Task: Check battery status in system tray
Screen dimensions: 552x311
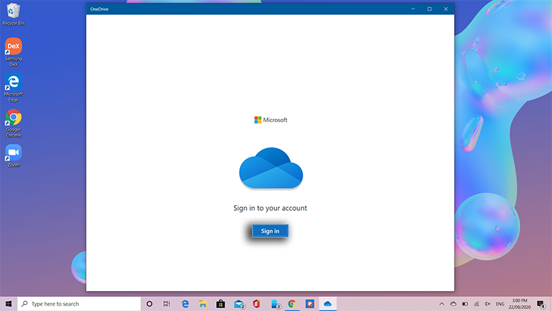Action: pyautogui.click(x=465, y=304)
